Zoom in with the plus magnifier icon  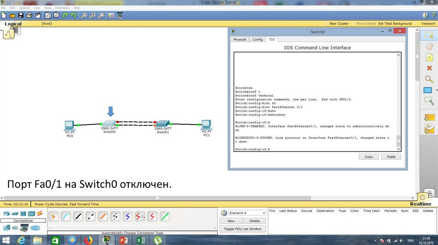[83, 15]
